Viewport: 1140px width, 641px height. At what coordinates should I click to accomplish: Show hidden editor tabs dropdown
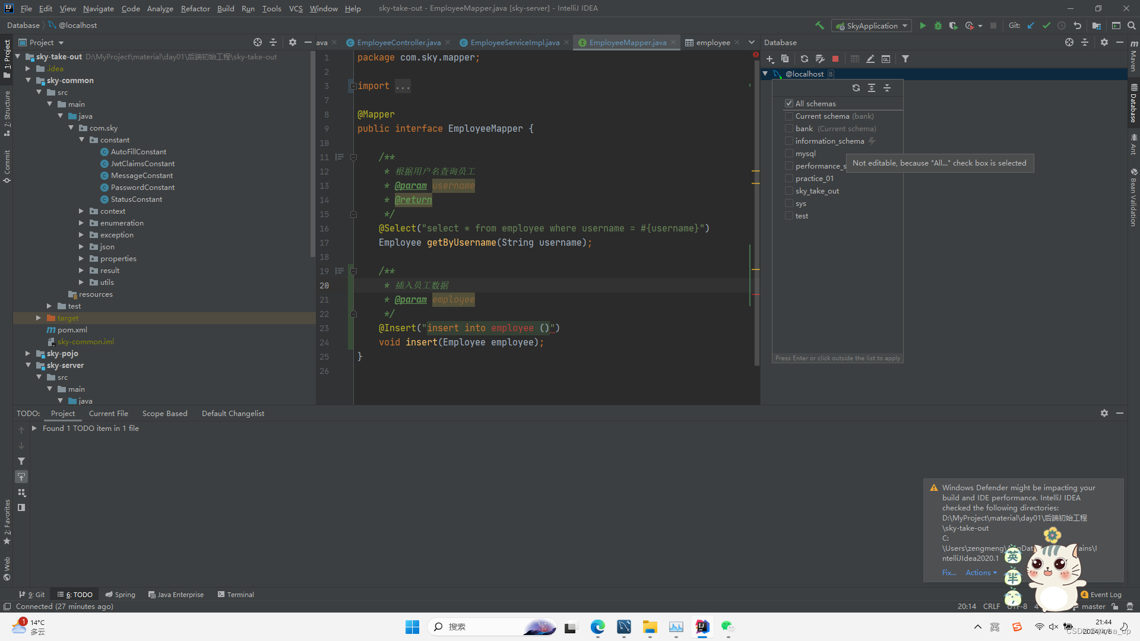[752, 42]
